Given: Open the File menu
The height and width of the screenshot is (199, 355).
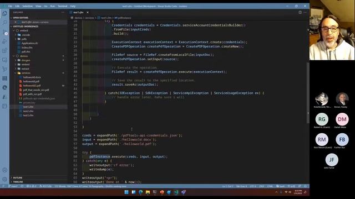Looking at the screenshot, I should coord(10,6).
